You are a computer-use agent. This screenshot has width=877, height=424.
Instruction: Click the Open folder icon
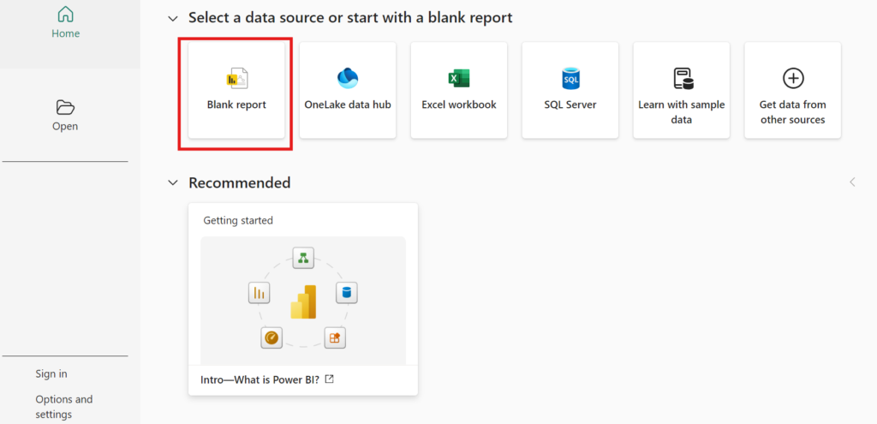pyautogui.click(x=65, y=107)
